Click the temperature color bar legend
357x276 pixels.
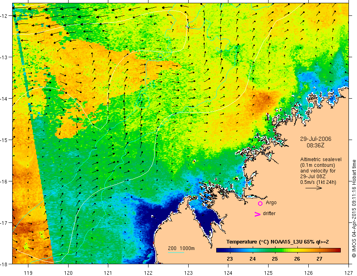coord(278,250)
